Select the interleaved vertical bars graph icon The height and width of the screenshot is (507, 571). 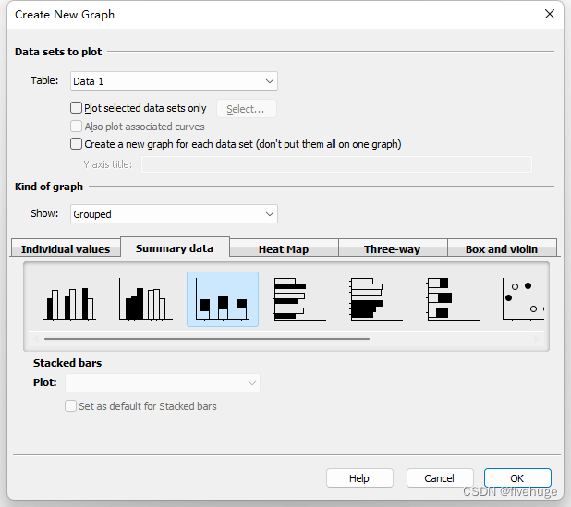pos(68,299)
